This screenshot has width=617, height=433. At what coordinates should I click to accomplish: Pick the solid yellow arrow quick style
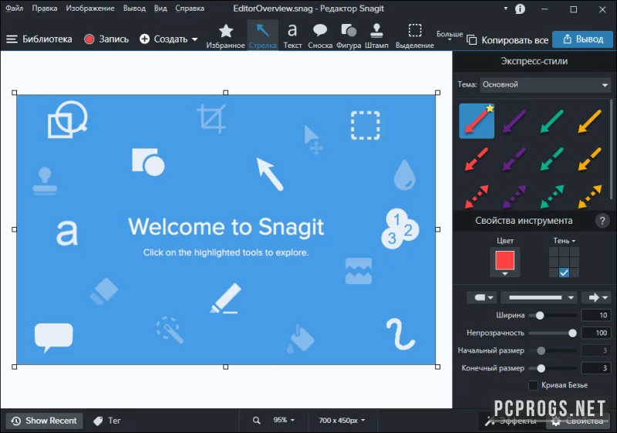[589, 121]
